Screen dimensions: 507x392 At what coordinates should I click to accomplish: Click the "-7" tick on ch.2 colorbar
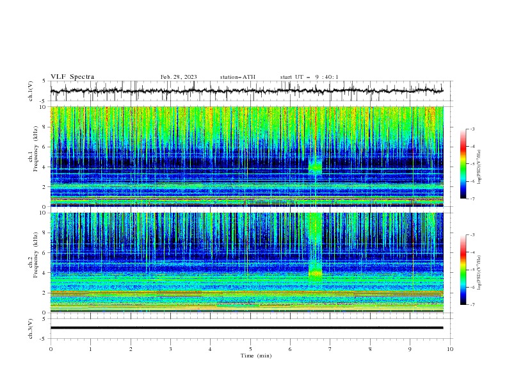click(x=472, y=305)
